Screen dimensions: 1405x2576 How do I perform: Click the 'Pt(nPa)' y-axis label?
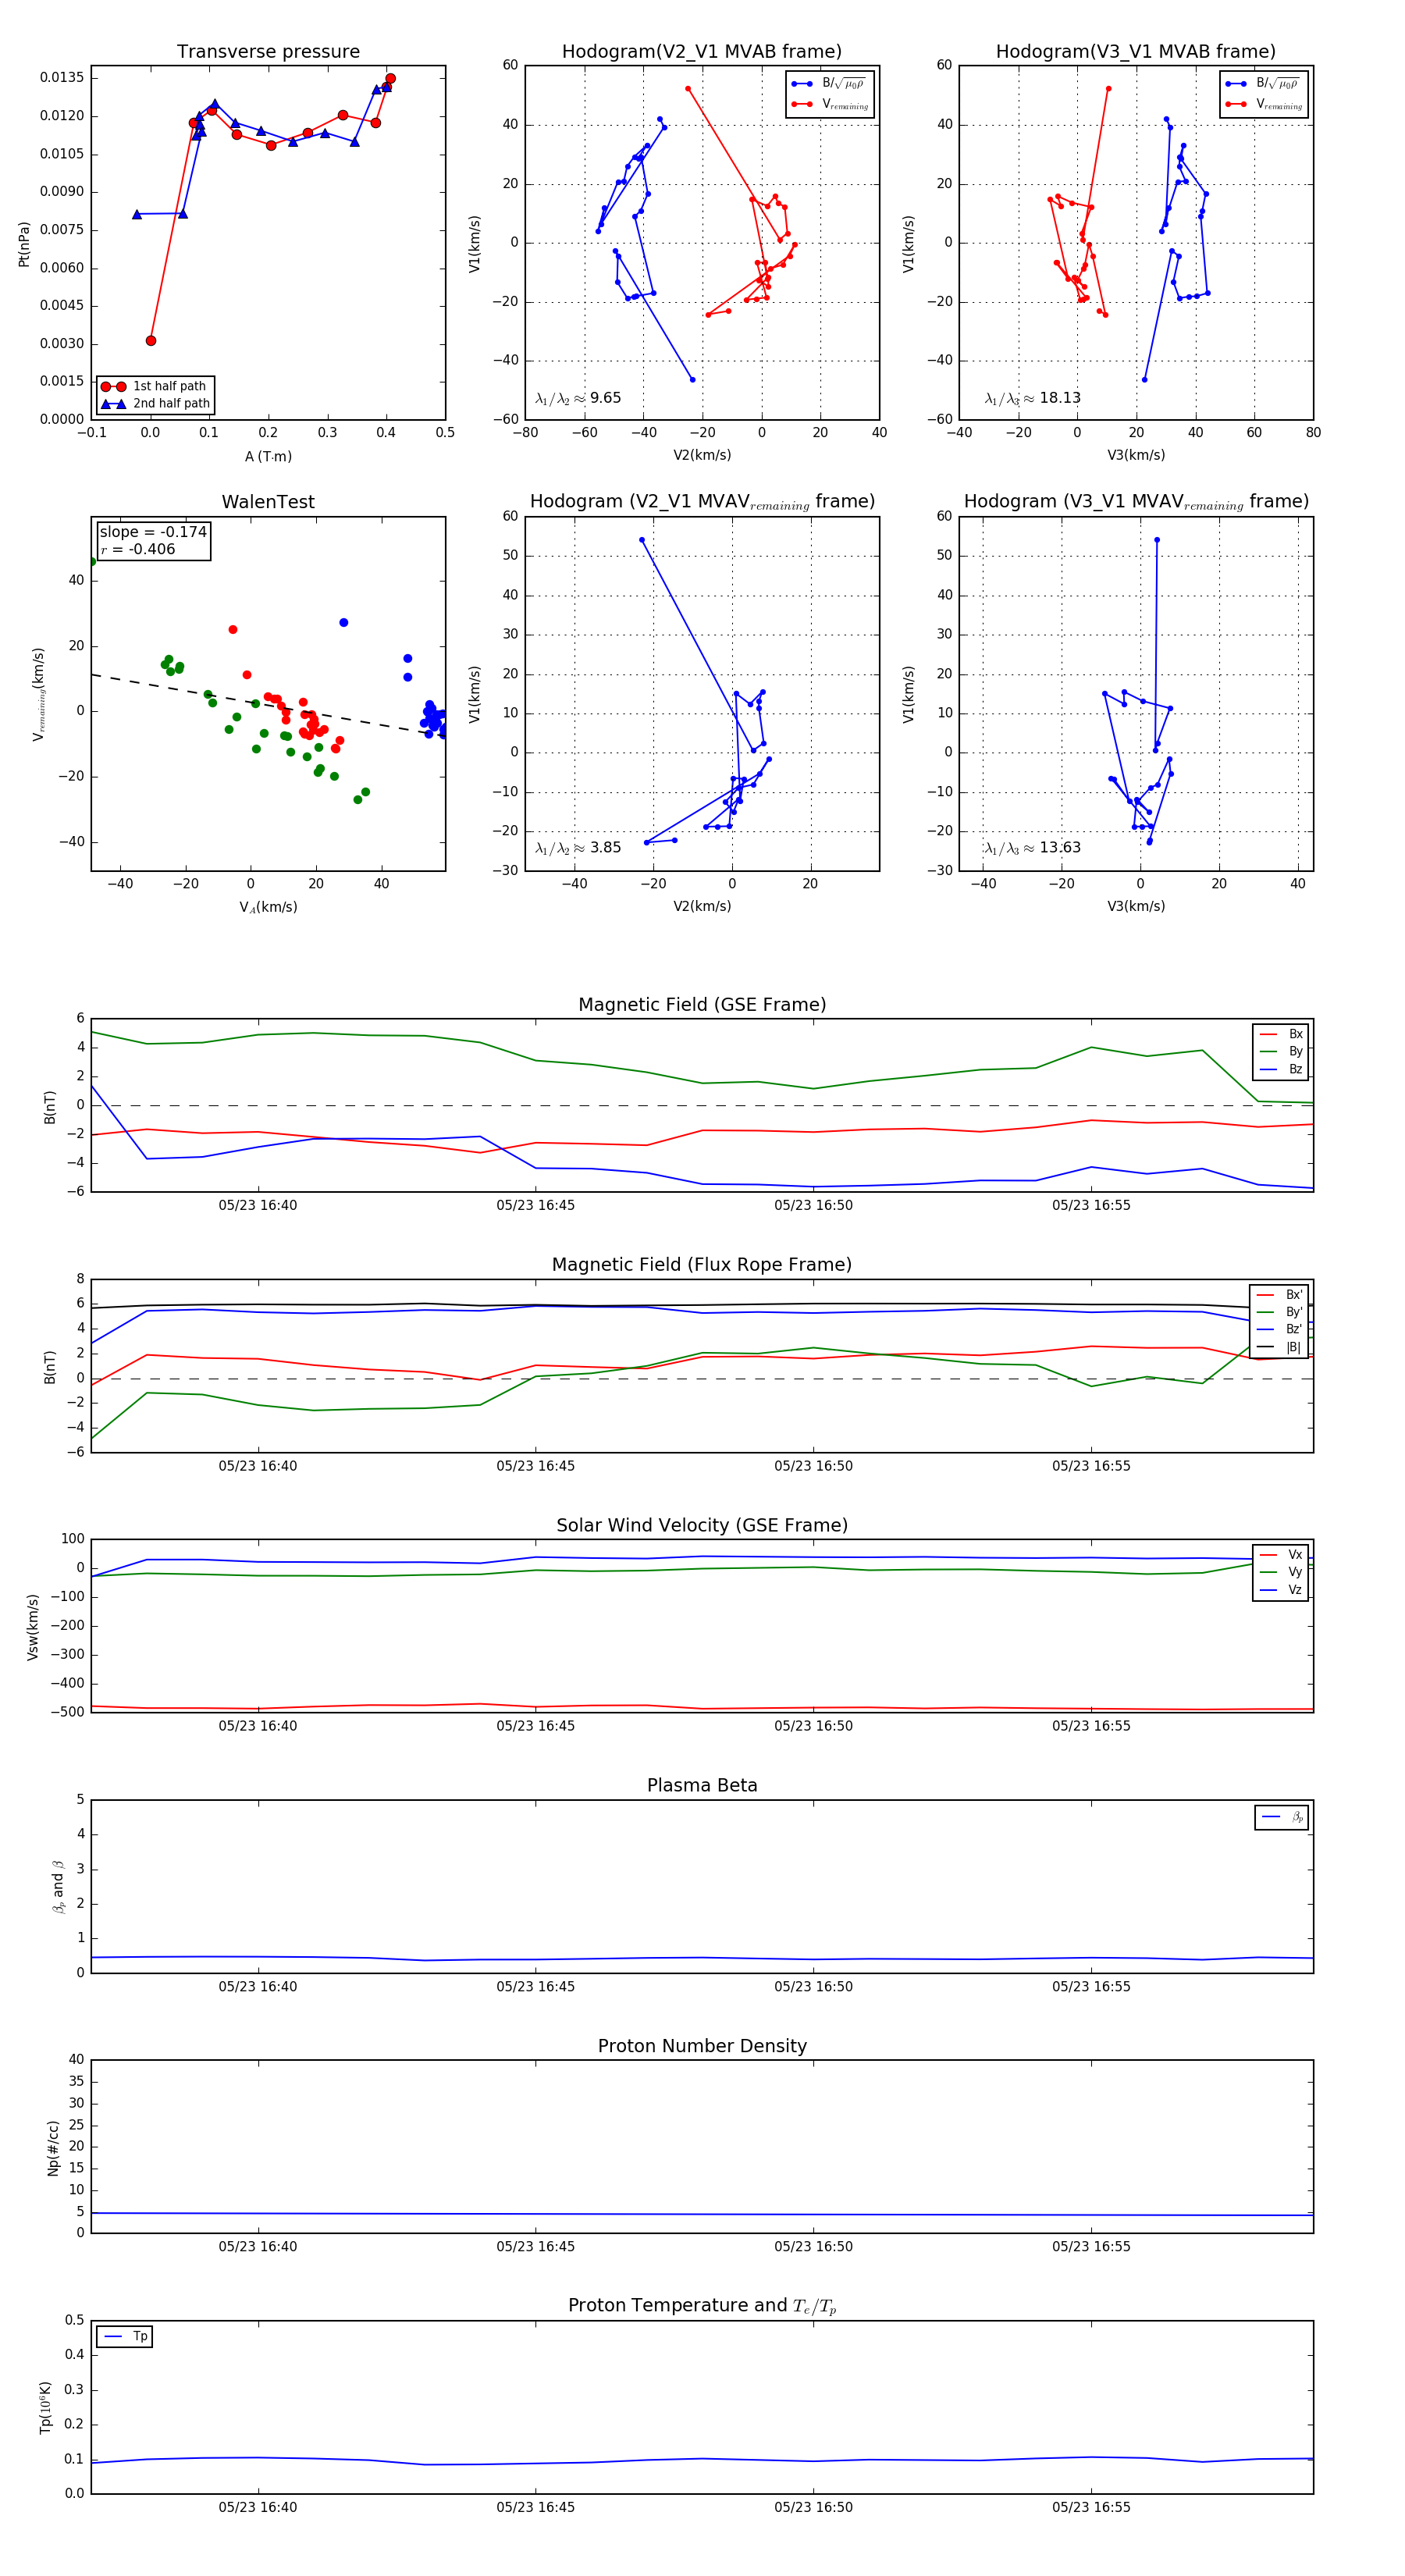(24, 243)
